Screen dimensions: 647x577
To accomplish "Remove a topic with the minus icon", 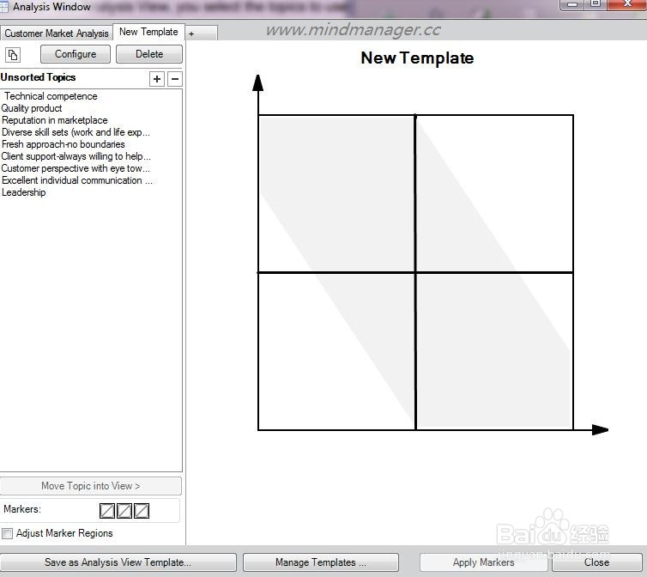I will [x=175, y=79].
